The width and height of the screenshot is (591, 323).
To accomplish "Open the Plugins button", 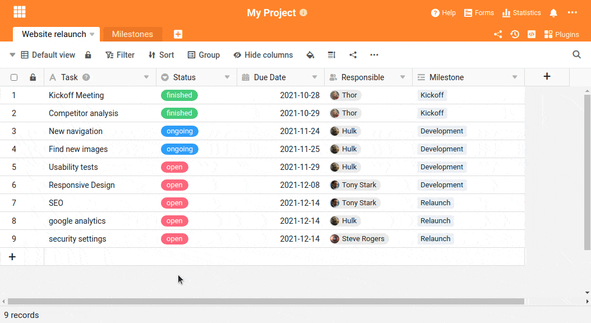I will coord(562,34).
